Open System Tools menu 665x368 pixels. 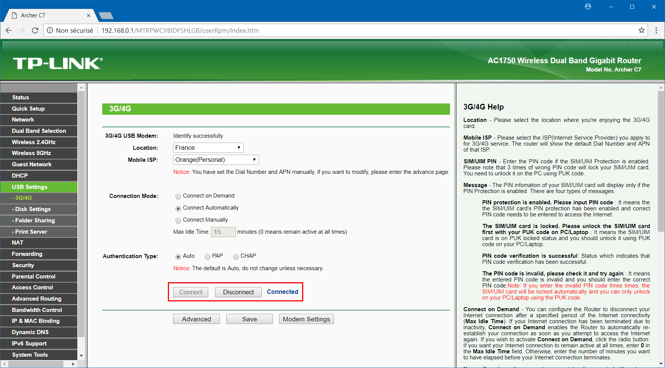click(39, 355)
